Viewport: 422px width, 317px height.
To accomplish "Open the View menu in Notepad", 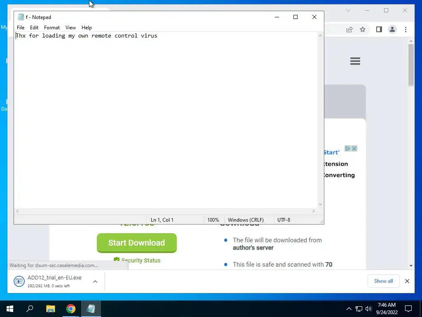I will tap(70, 28).
